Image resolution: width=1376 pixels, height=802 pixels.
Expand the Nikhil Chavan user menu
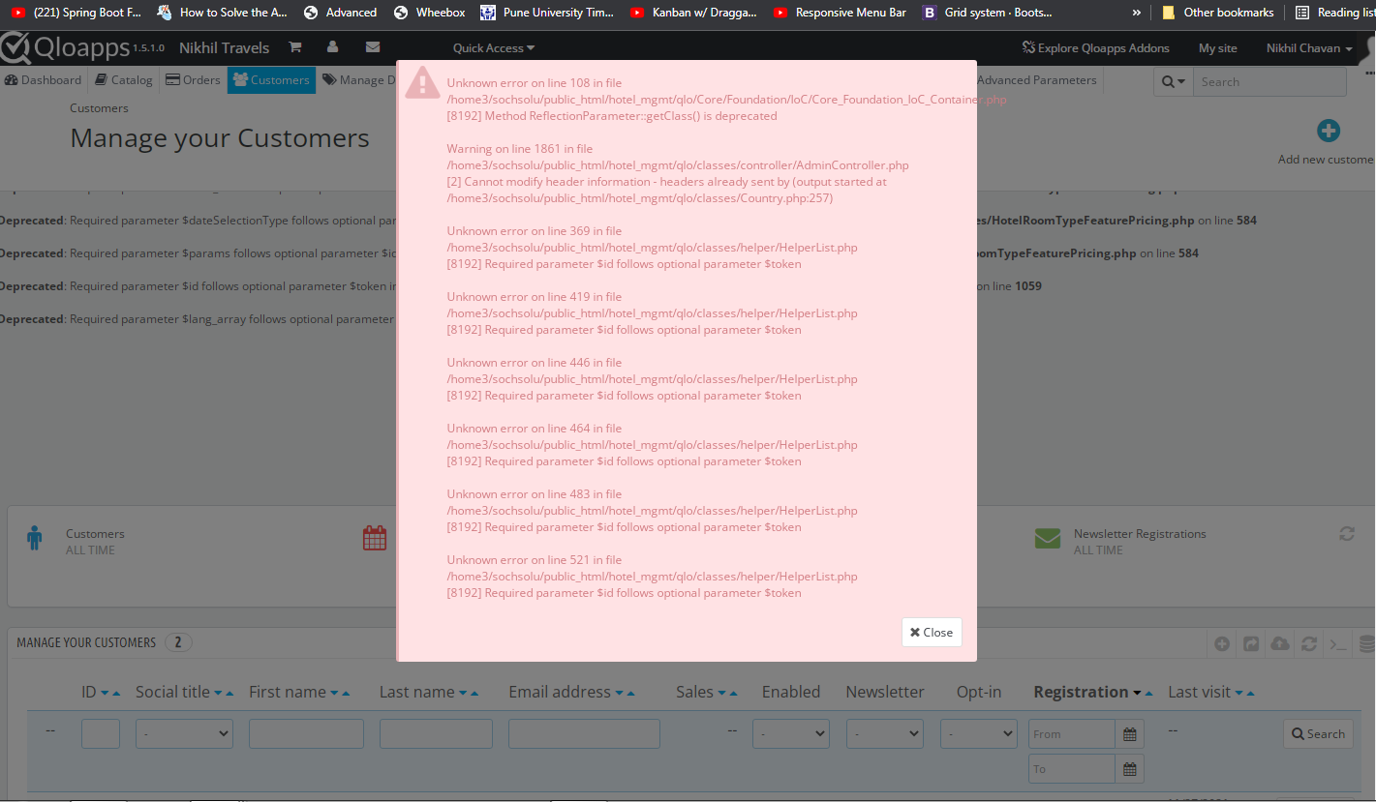click(x=1309, y=48)
